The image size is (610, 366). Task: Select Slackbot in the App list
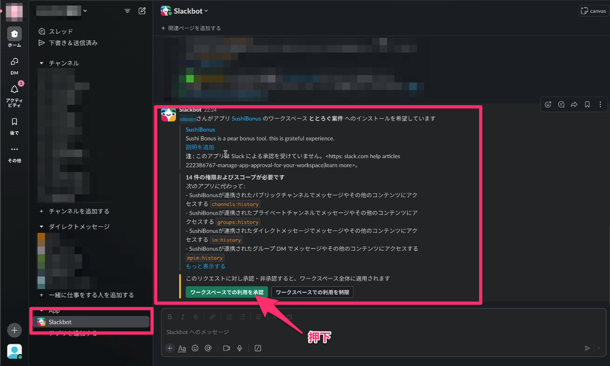coord(91,322)
